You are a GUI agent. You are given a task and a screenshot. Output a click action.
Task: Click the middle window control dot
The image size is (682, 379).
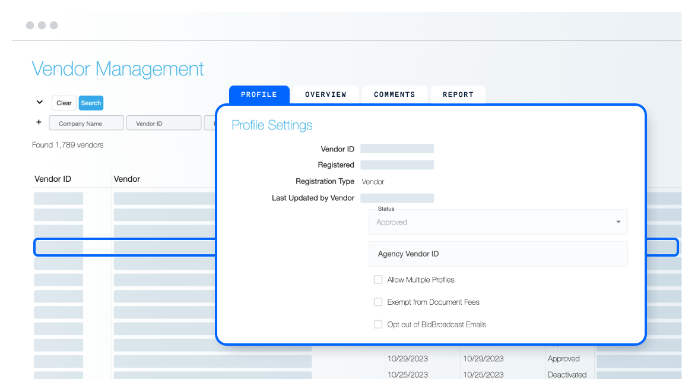coord(42,26)
